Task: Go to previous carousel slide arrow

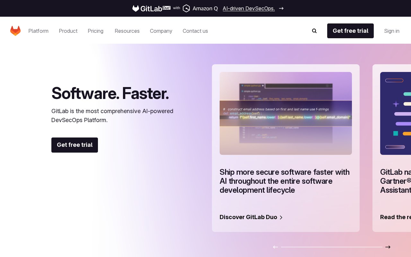Action: pyautogui.click(x=275, y=247)
